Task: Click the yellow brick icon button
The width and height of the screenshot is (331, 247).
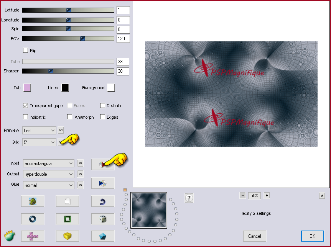Action: click(68, 236)
